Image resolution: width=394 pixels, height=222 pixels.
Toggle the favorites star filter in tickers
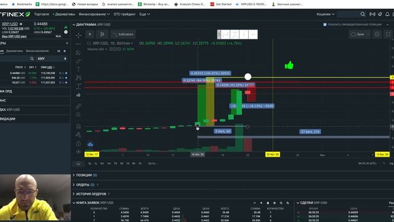pos(65,51)
